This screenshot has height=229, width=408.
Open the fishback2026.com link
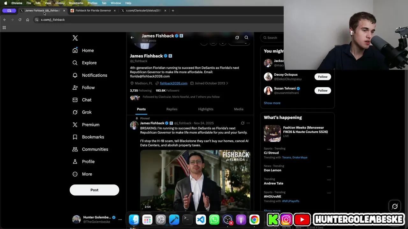click(x=173, y=83)
